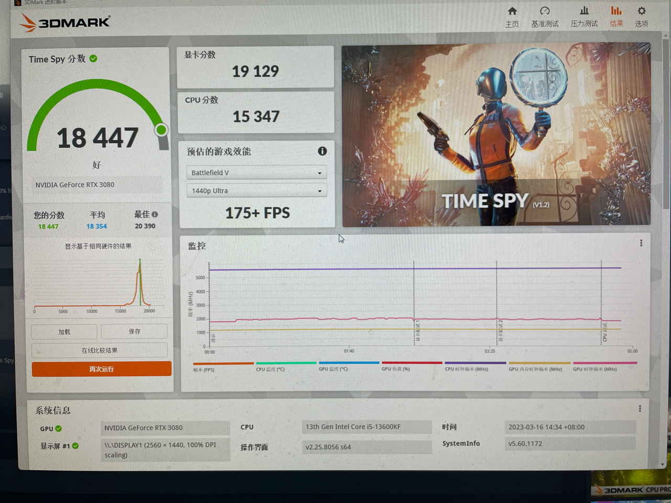Viewport: 671px width, 503px height.
Task: Open the three-dot menu in 系统信息 panel
Action: point(640,409)
